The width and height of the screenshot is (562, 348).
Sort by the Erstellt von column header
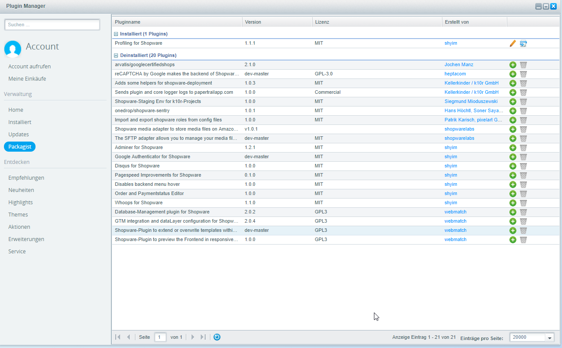[474, 22]
